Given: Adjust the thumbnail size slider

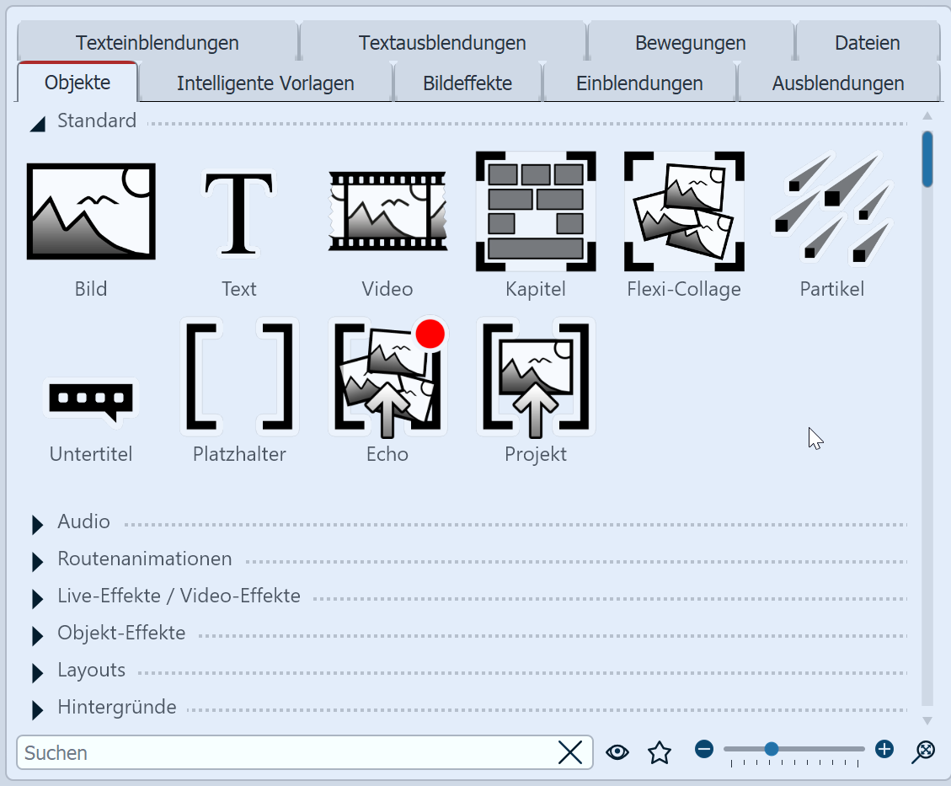Looking at the screenshot, I should tap(772, 747).
